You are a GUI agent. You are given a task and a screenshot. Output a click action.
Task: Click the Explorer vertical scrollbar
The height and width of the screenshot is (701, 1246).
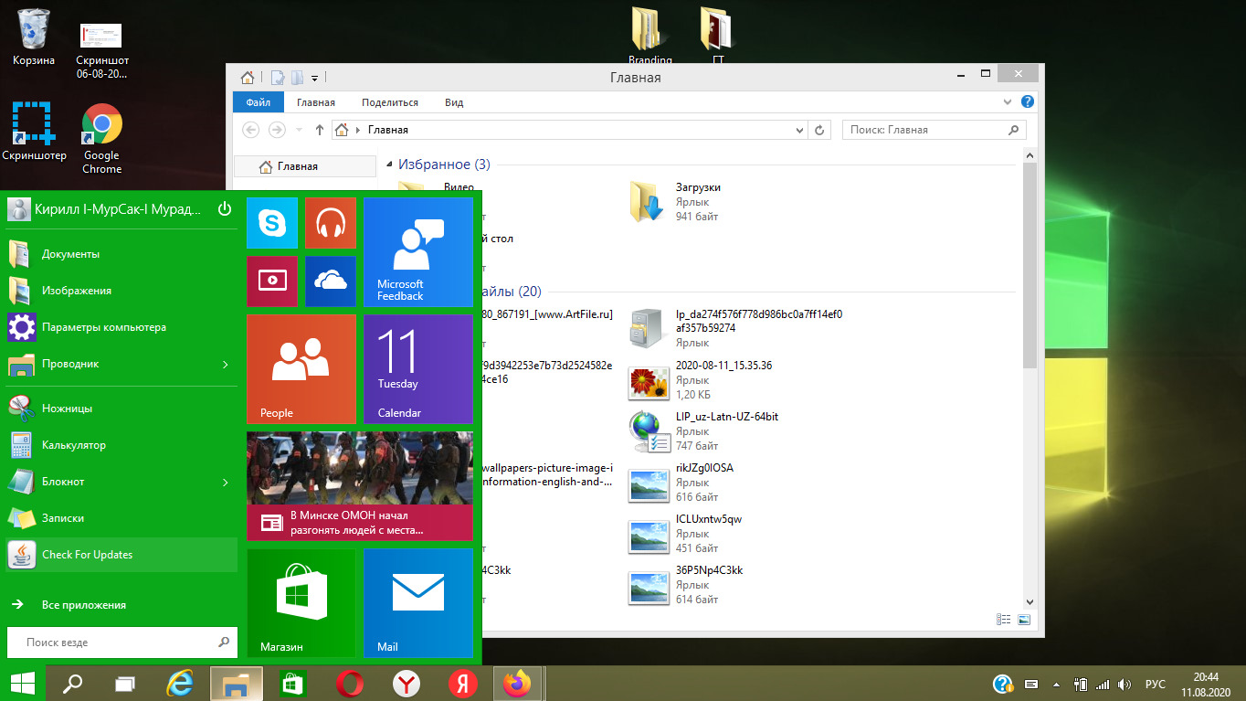1030,265
